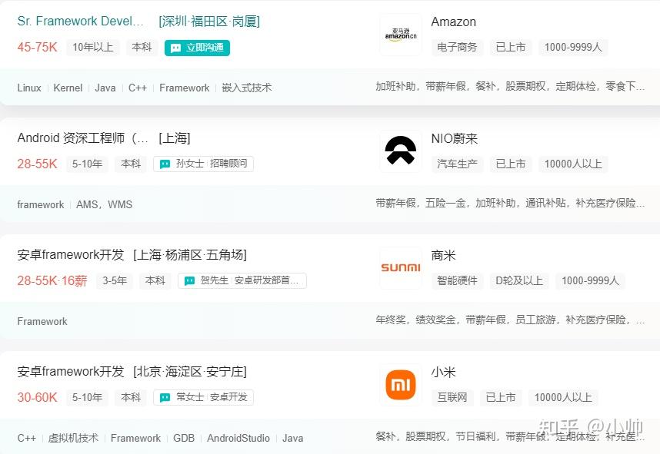Click the 立即沟通 button
This screenshot has height=454, width=660.
coord(197,48)
